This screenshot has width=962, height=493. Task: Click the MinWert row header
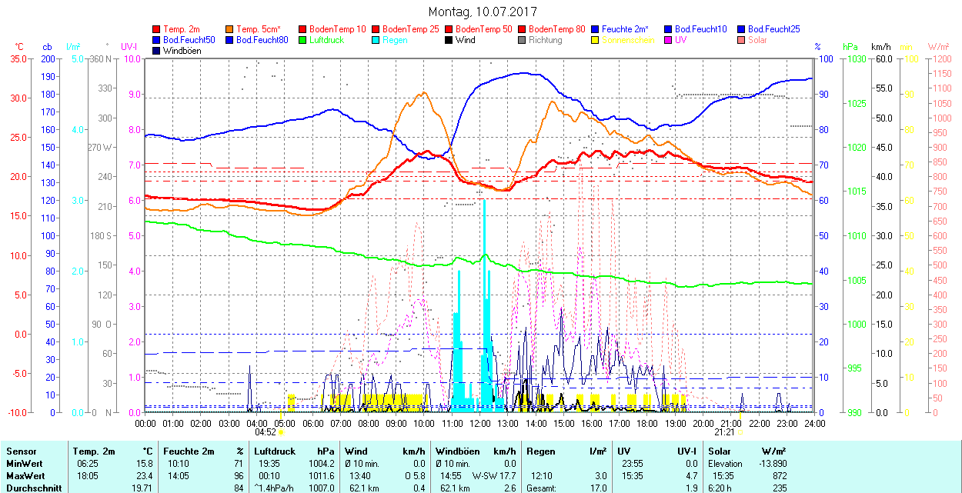click(24, 464)
